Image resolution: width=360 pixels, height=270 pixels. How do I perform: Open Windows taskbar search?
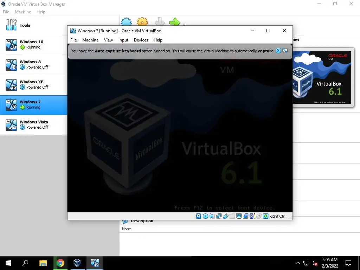[x=25, y=263]
